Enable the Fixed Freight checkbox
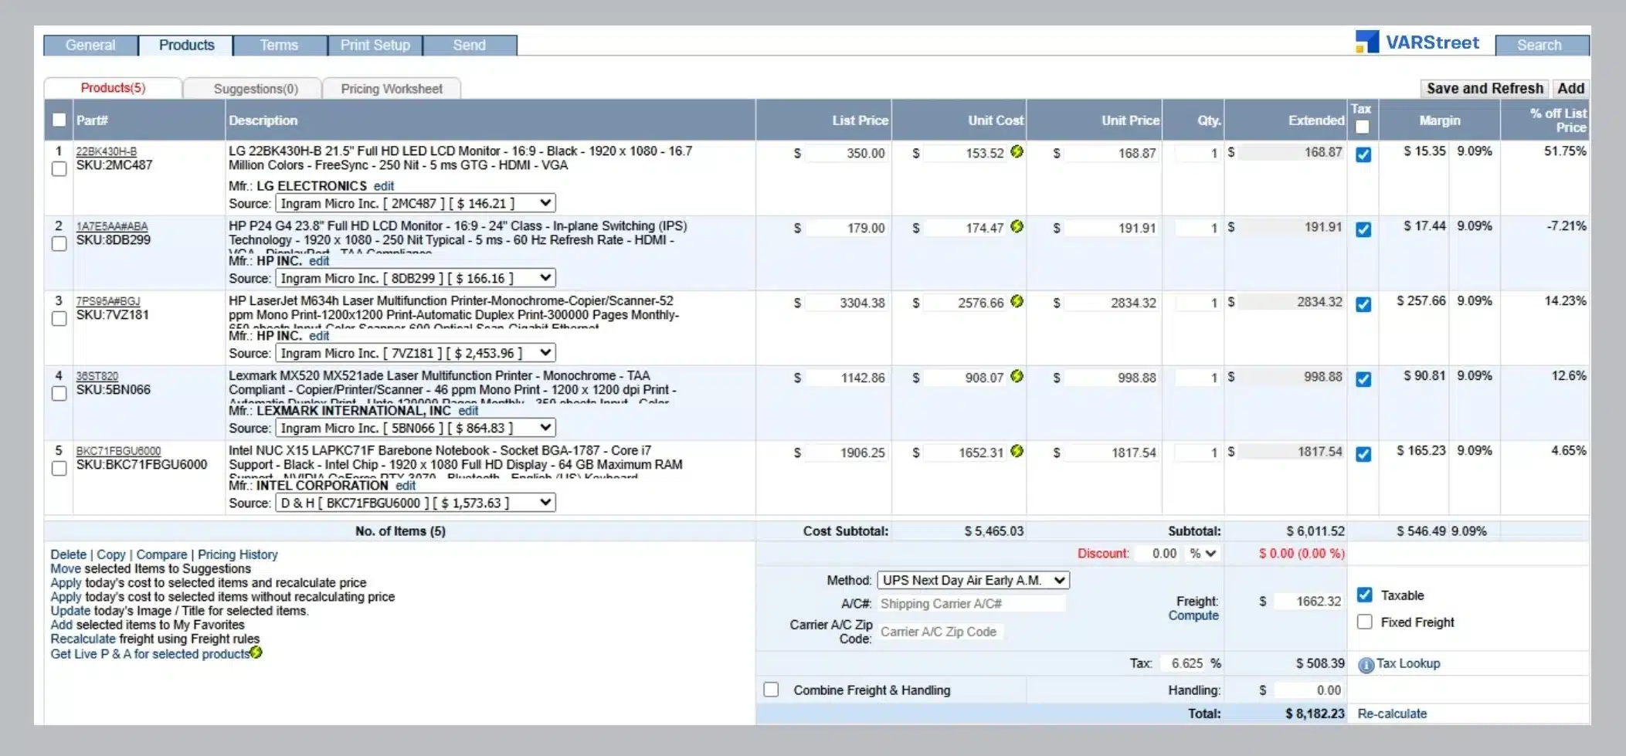This screenshot has width=1626, height=756. [x=1365, y=622]
